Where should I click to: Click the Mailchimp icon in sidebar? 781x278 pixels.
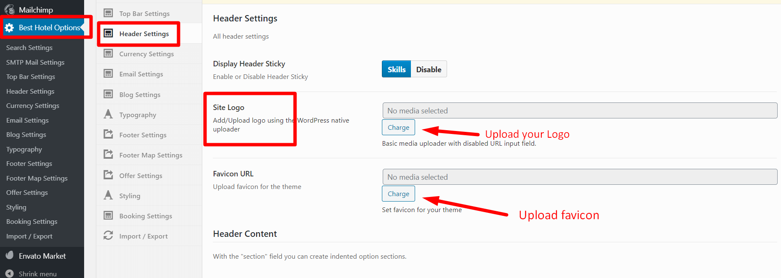9,9
